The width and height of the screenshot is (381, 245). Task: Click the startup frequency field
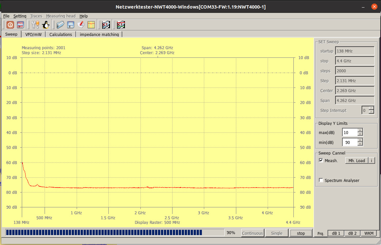(355, 51)
